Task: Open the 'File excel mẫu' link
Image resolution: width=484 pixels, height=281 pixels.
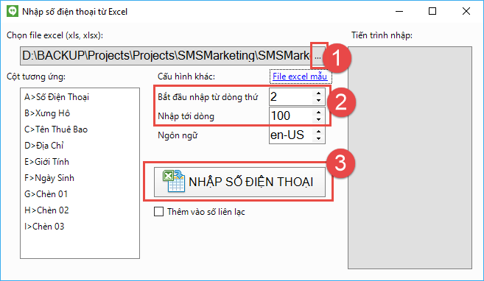Action: (300, 76)
